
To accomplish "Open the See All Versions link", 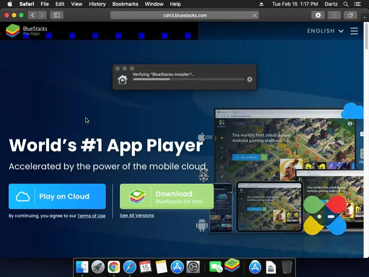I will point(137,215).
